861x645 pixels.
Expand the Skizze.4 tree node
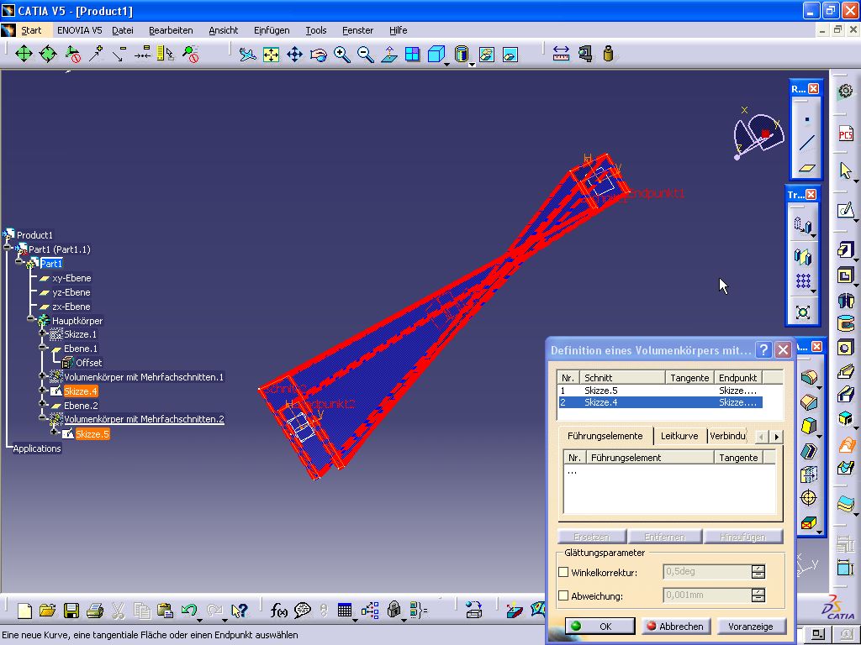(43, 390)
